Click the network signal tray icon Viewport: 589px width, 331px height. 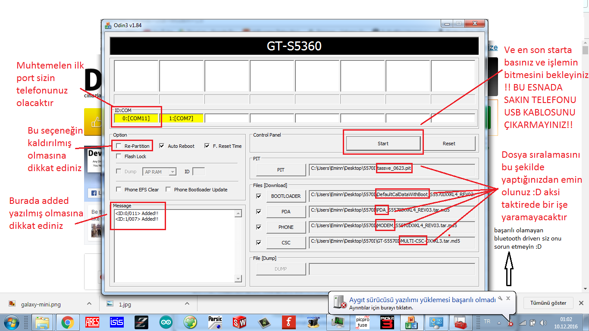(x=523, y=322)
